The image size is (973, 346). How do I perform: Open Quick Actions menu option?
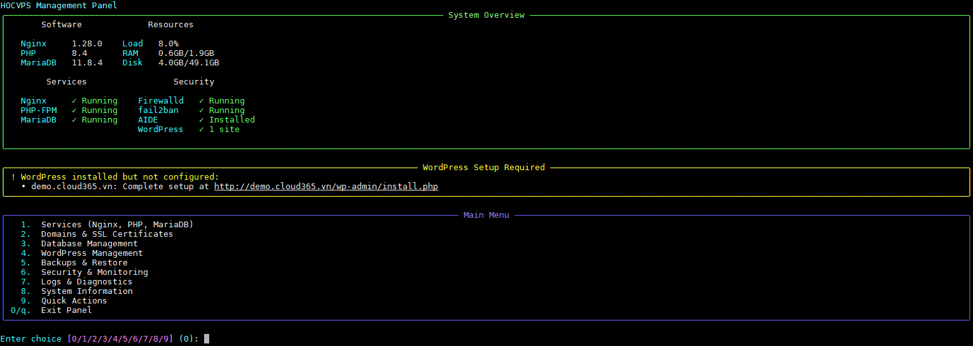pyautogui.click(x=74, y=301)
